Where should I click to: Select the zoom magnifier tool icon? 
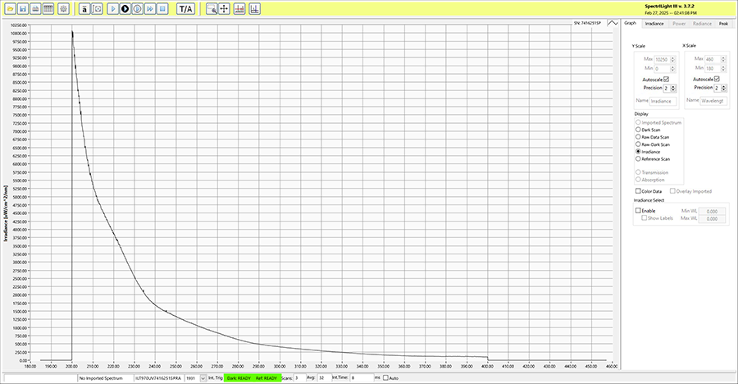point(212,9)
